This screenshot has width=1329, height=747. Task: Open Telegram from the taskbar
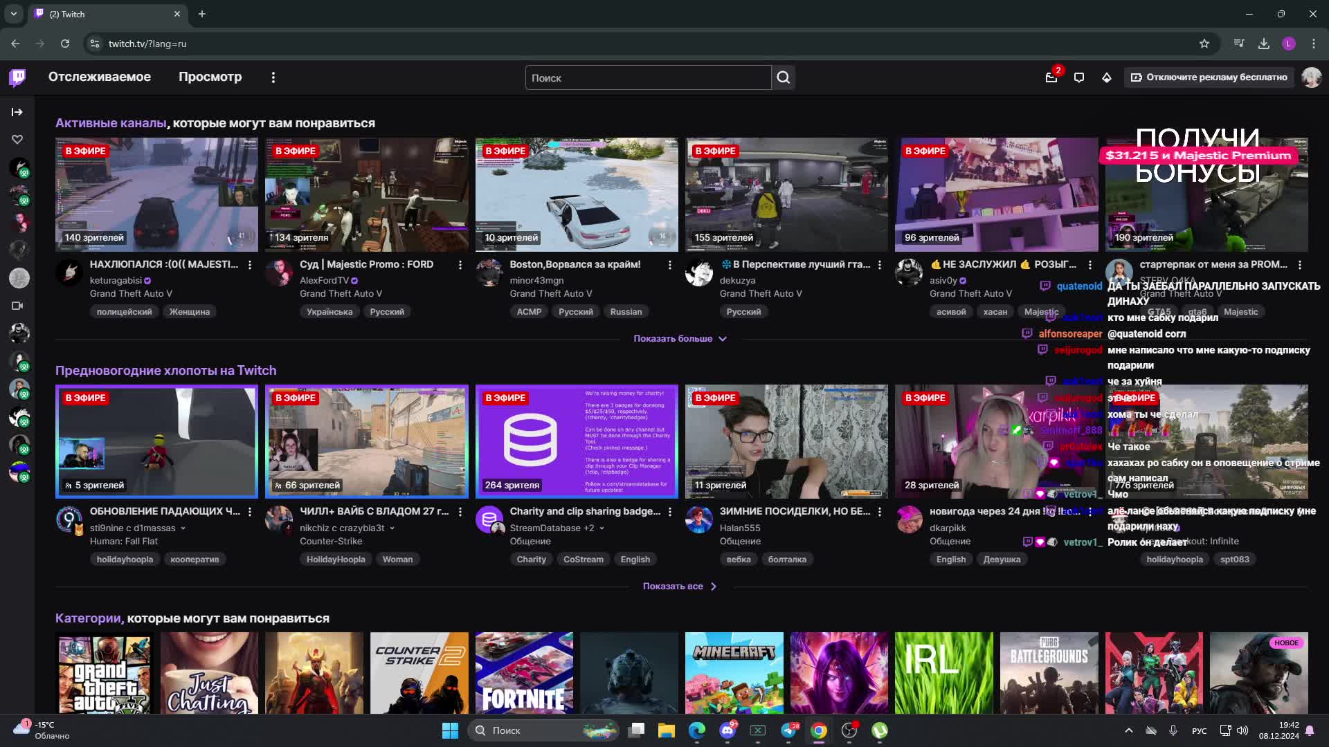(788, 730)
